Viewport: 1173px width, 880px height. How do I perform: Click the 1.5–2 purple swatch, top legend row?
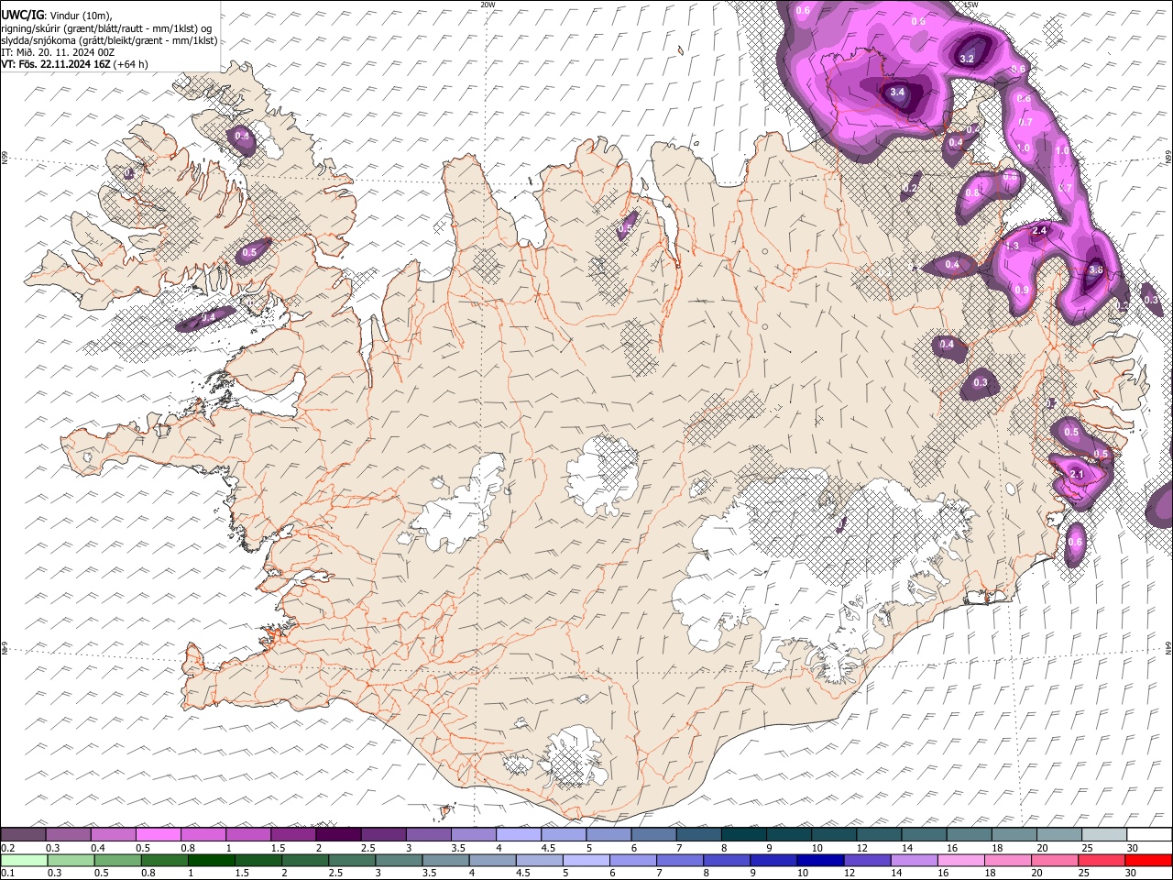tap(292, 834)
